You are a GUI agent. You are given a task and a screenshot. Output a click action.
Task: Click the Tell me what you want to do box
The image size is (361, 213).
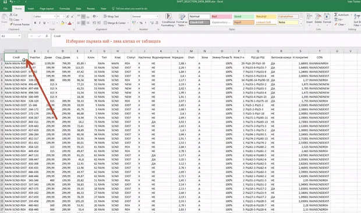tap(130, 9)
